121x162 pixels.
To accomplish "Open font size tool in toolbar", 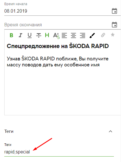I will point(56,36).
